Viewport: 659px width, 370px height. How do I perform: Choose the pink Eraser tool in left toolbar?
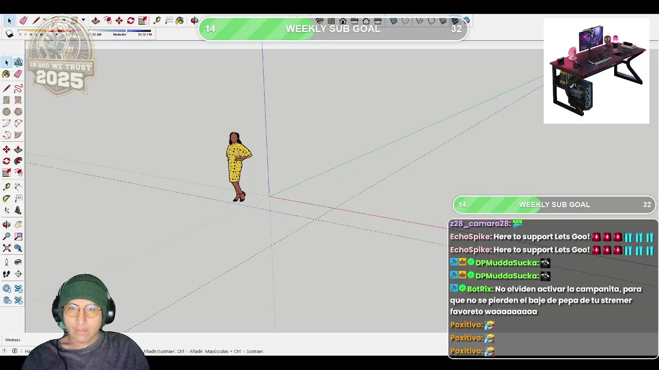tap(18, 75)
